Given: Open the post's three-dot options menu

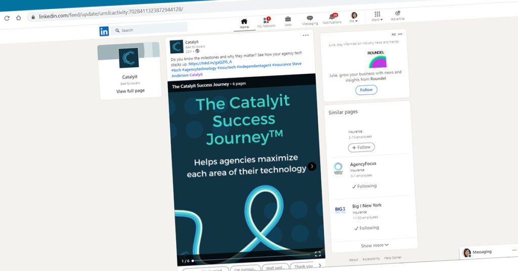Looking at the screenshot, I should 306,35.
